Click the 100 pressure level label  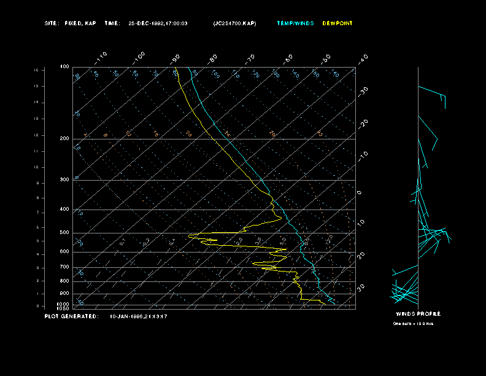[x=64, y=66]
